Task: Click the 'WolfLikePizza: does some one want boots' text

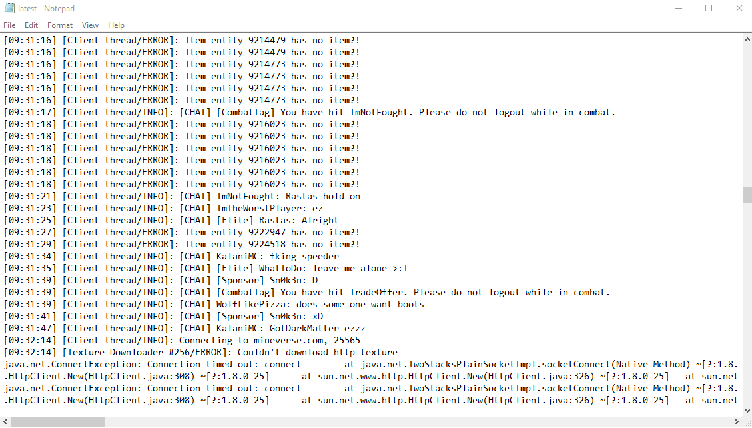Action: 320,304
